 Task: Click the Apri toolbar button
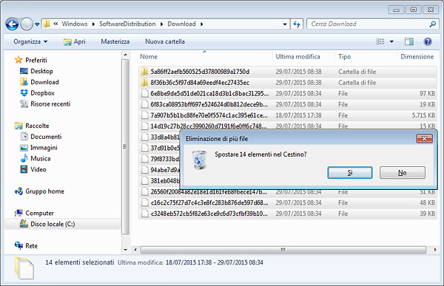(x=75, y=41)
